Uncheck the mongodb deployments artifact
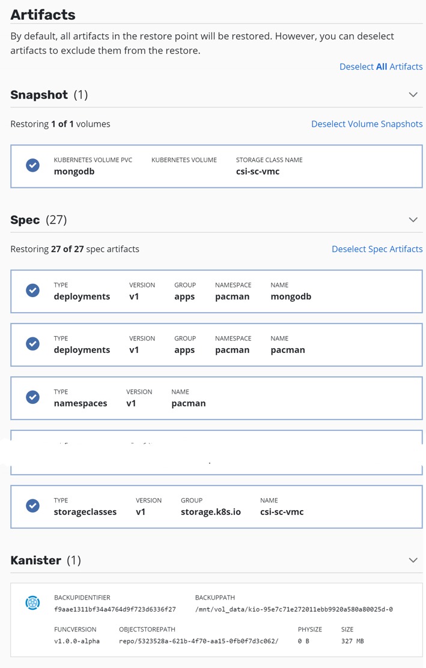The image size is (426, 668). click(x=33, y=290)
